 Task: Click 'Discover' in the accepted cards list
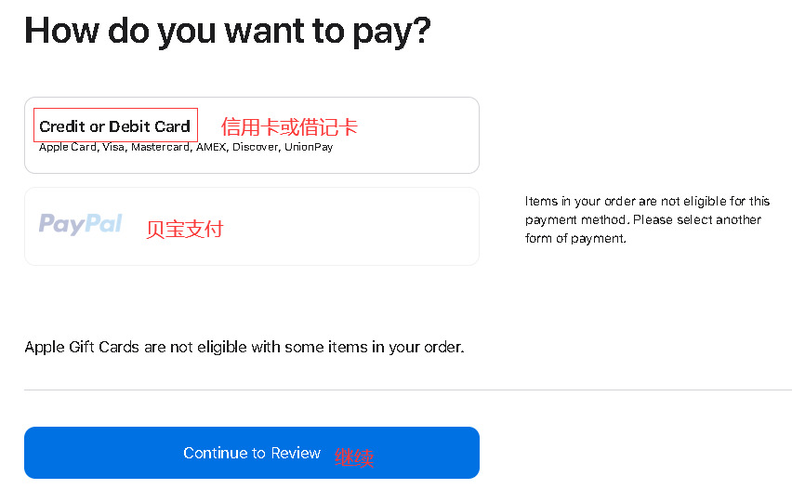tap(255, 147)
